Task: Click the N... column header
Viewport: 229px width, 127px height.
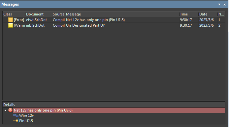Action: pos(221,14)
